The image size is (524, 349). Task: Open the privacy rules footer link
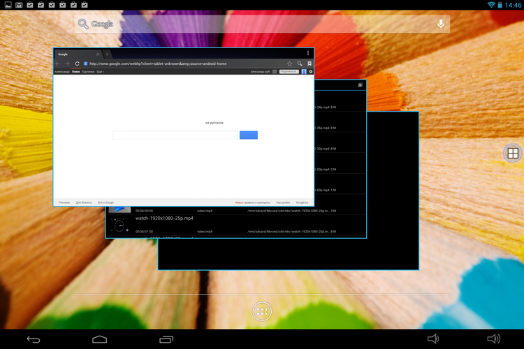pos(252,202)
